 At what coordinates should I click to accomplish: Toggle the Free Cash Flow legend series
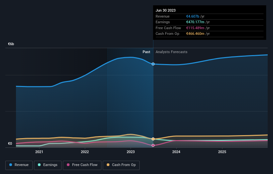[82, 165]
